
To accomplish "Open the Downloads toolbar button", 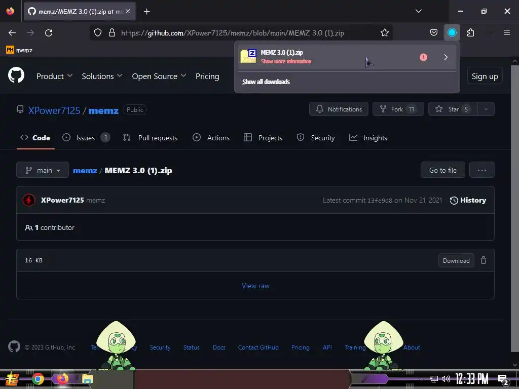I will pyautogui.click(x=452, y=33).
